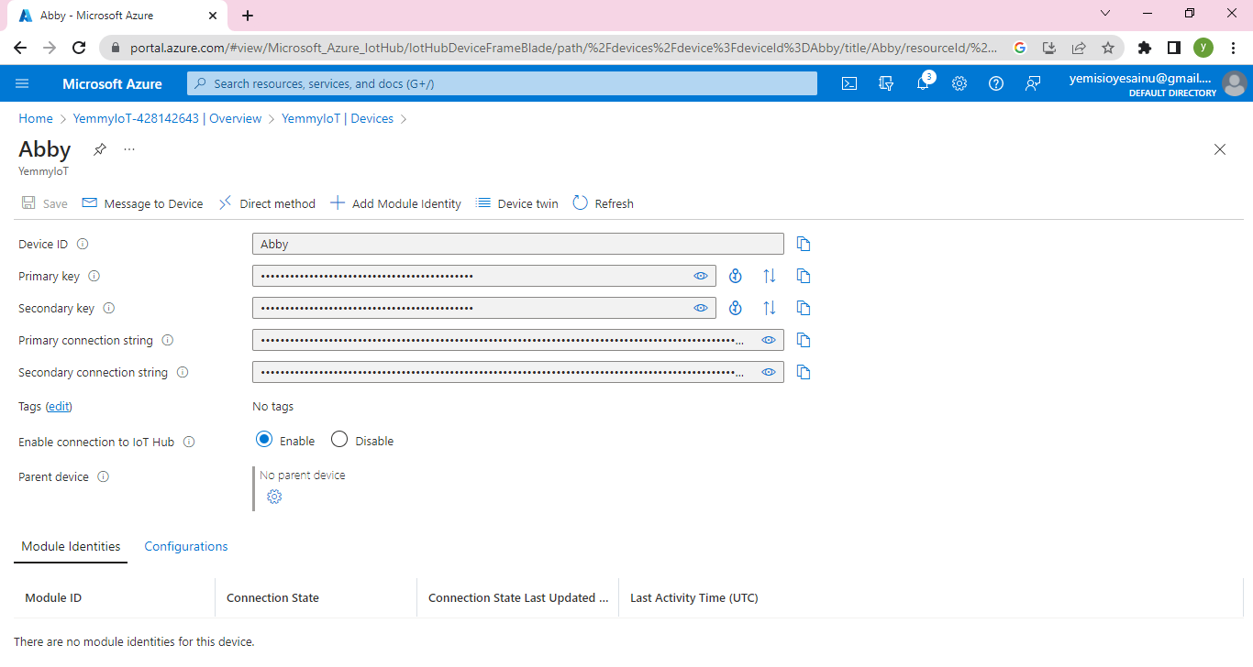Open the Chrome profile avatar menu

(x=1203, y=48)
